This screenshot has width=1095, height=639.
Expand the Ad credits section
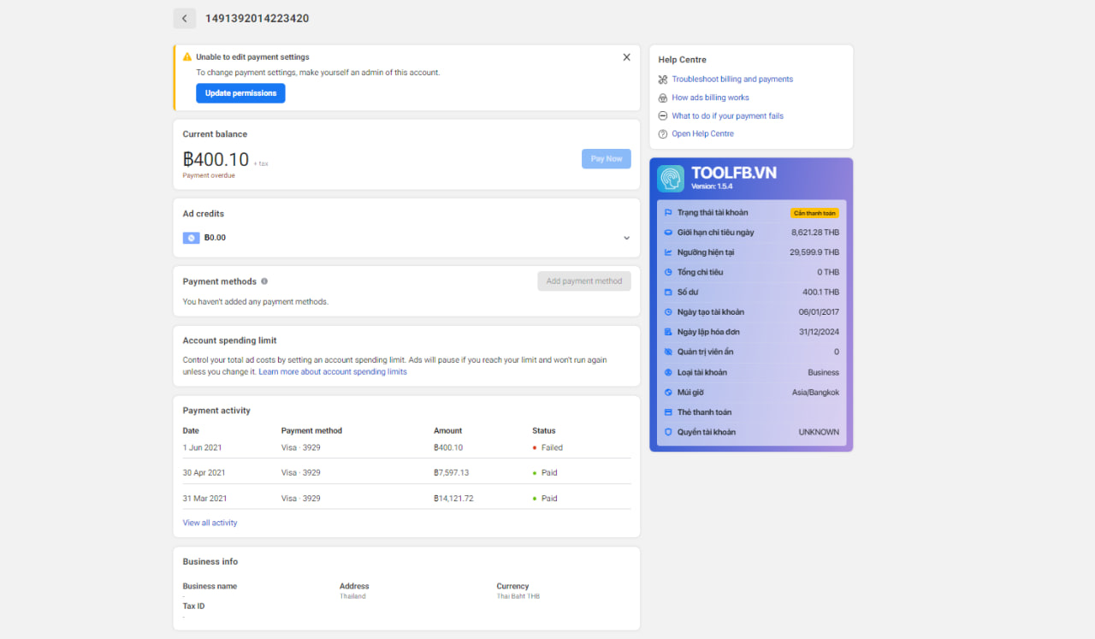pos(626,238)
